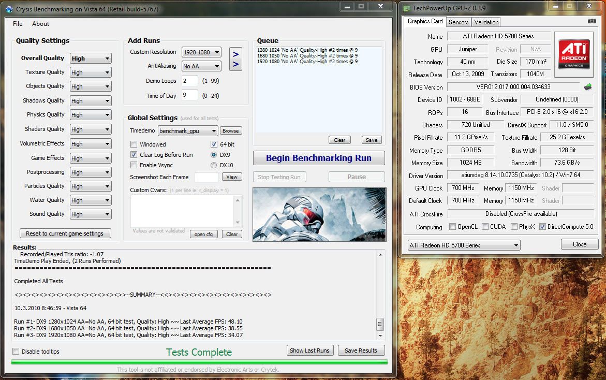Image resolution: width=606 pixels, height=380 pixels.
Task: Click Clear button under Queue
Action: tap(339, 140)
